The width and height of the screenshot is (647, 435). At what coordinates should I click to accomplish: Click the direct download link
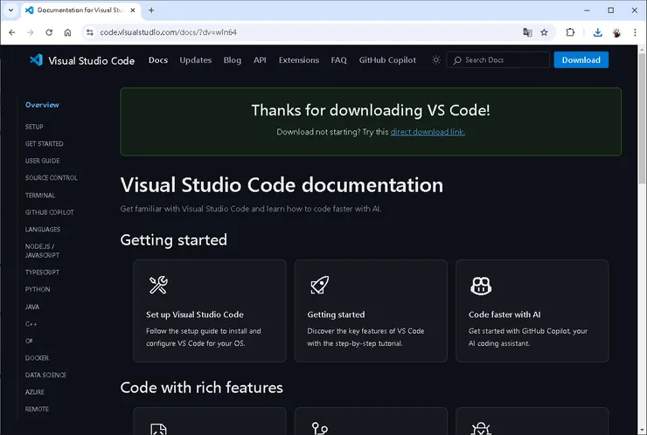428,132
